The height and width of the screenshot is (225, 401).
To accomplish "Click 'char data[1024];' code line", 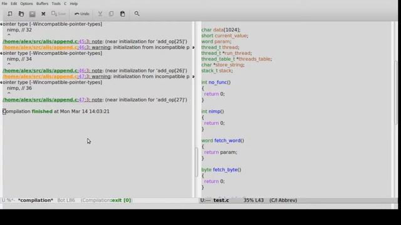I will point(221,30).
